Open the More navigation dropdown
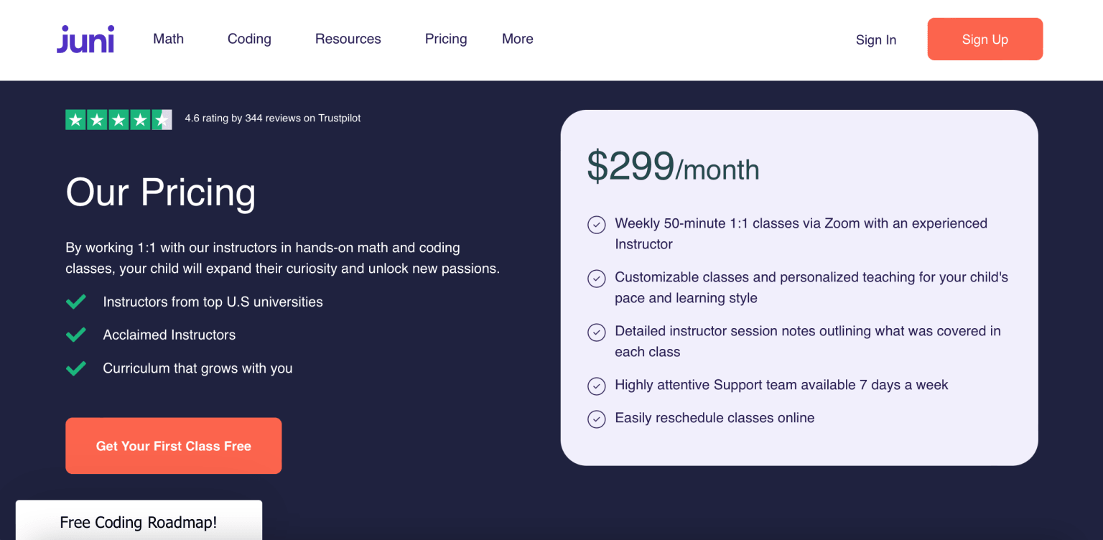The width and height of the screenshot is (1103, 540). click(517, 39)
